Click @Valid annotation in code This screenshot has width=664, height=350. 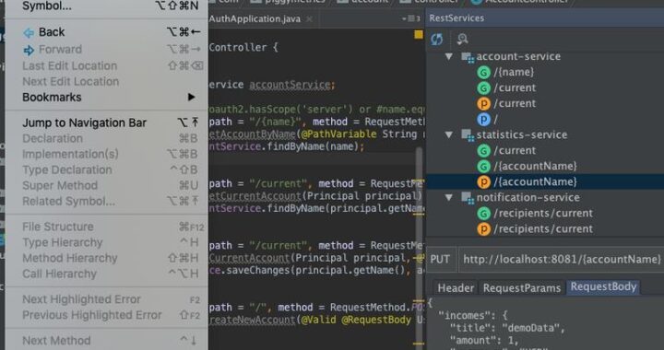click(318, 320)
